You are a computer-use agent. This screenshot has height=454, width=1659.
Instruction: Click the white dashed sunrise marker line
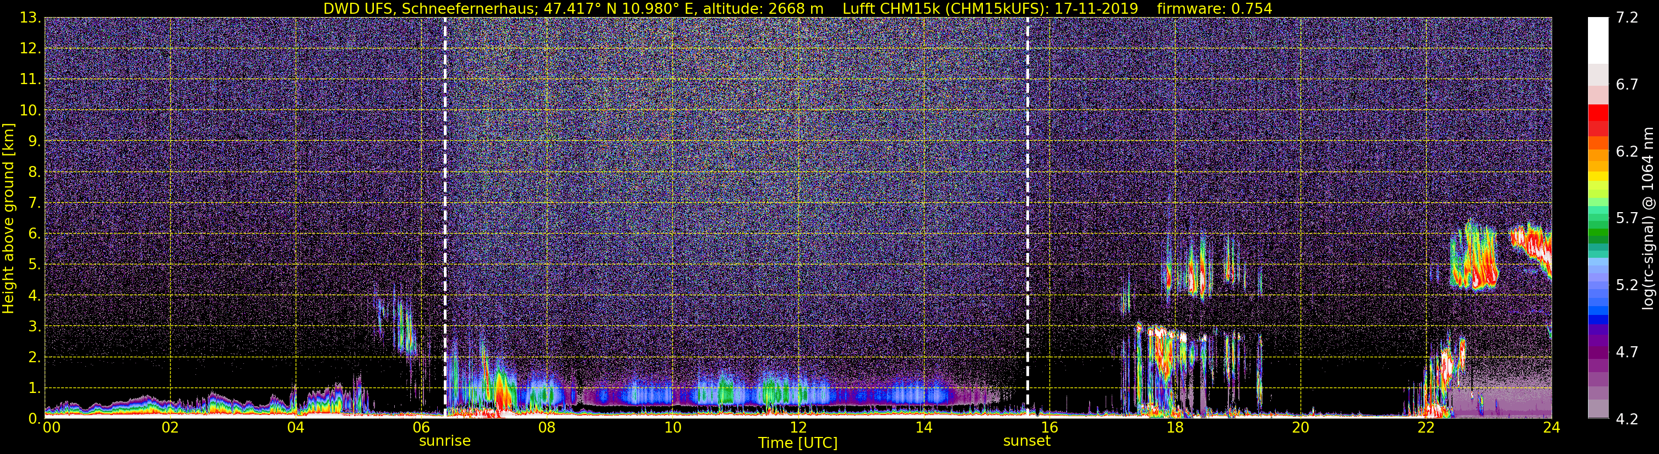[x=445, y=217]
